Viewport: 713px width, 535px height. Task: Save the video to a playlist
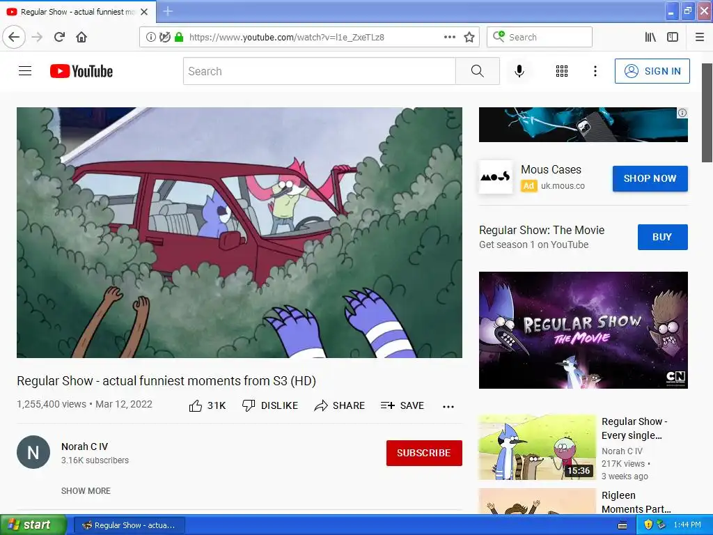402,405
